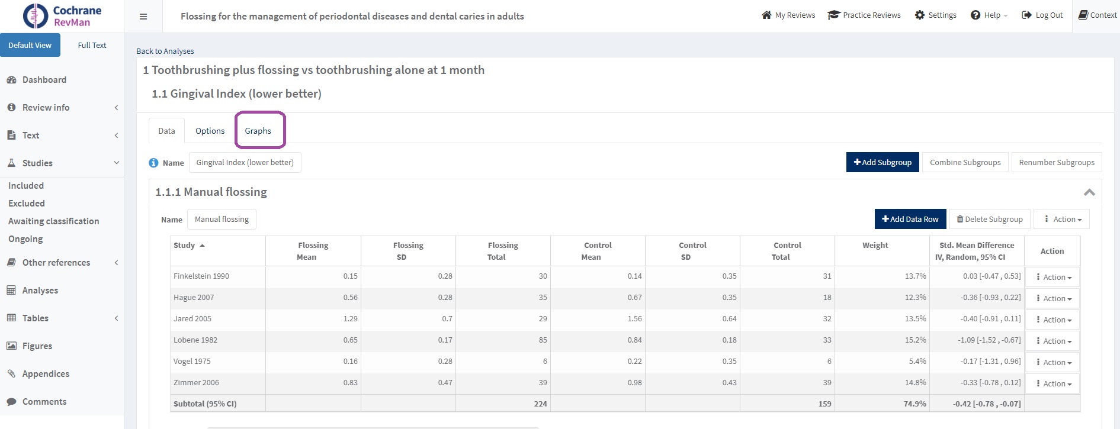
Task: Go to Analyses in sidebar
Action: pyautogui.click(x=40, y=291)
